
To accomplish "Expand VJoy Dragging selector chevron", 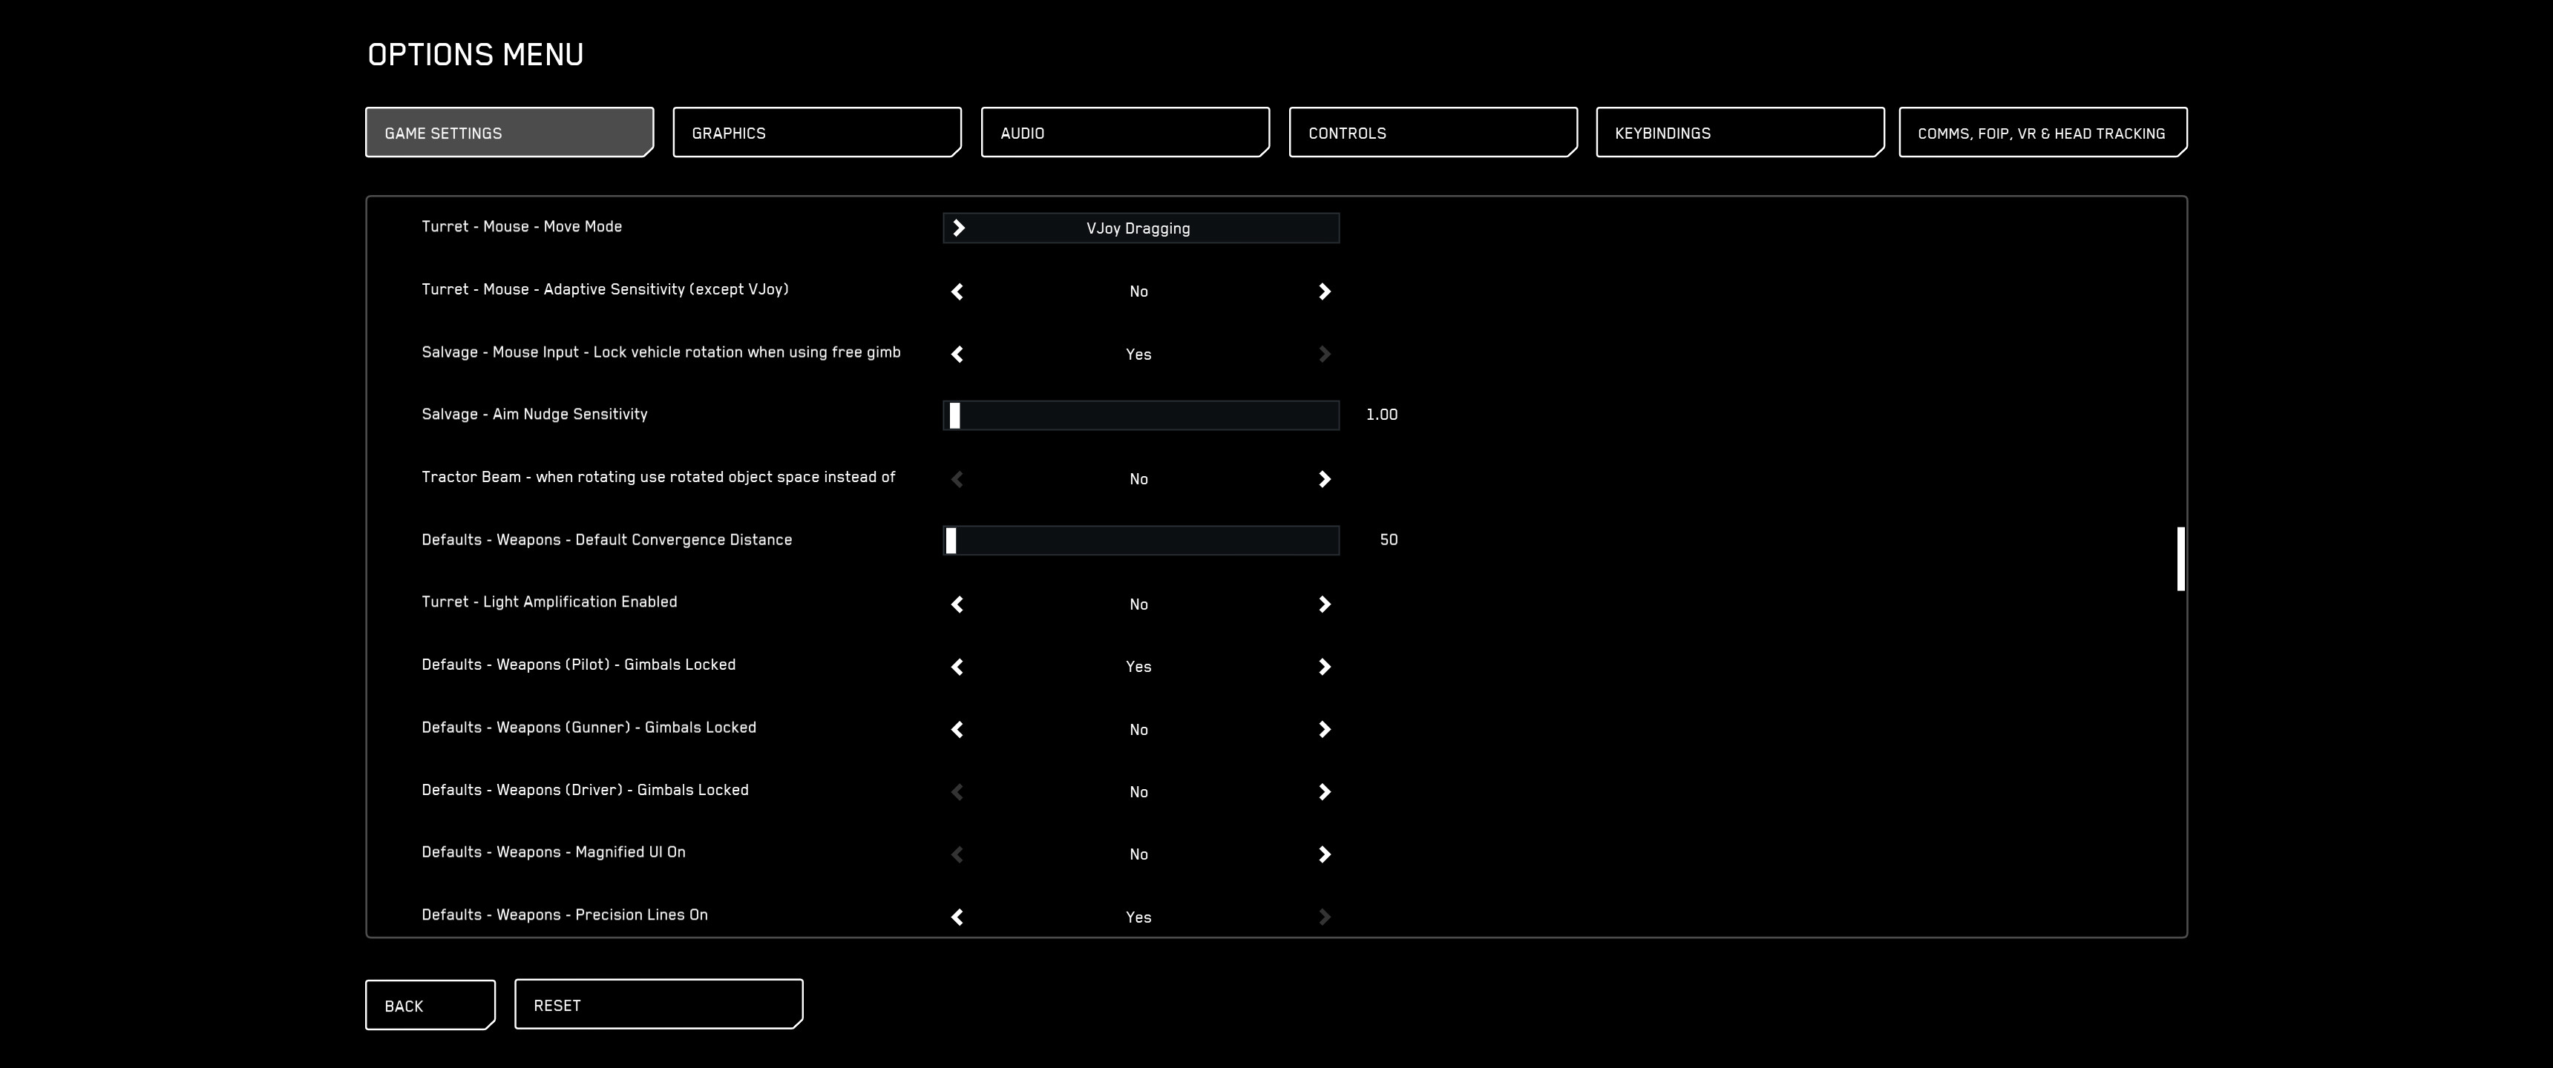I will (x=958, y=228).
